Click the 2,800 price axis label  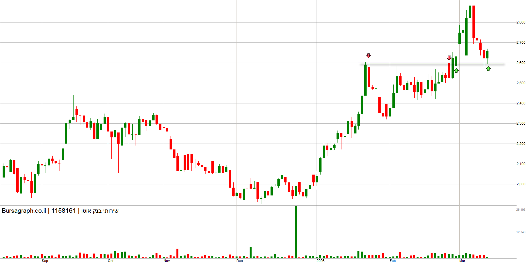(x=521, y=22)
